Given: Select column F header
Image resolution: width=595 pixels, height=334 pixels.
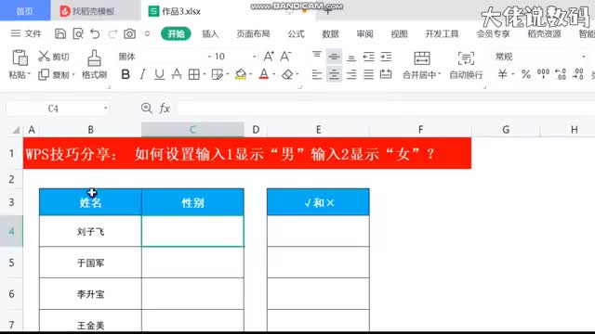Looking at the screenshot, I should click(420, 130).
